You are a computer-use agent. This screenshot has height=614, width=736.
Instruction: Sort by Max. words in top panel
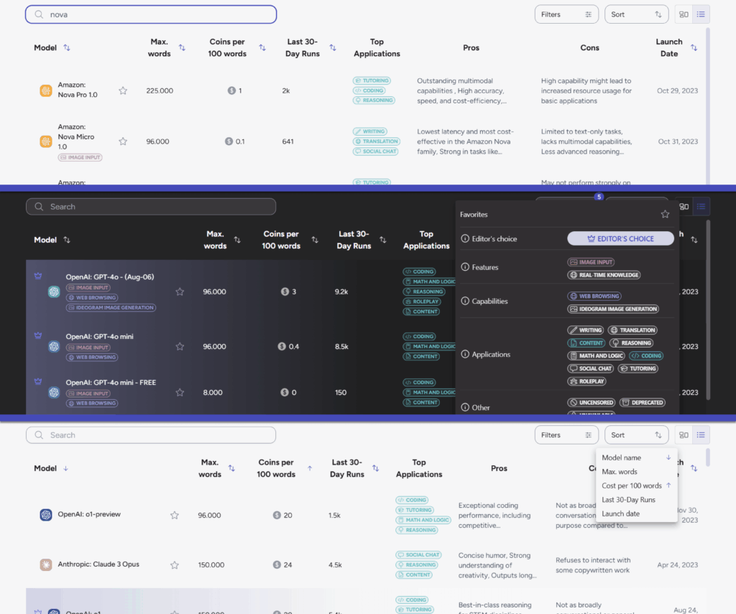(182, 47)
